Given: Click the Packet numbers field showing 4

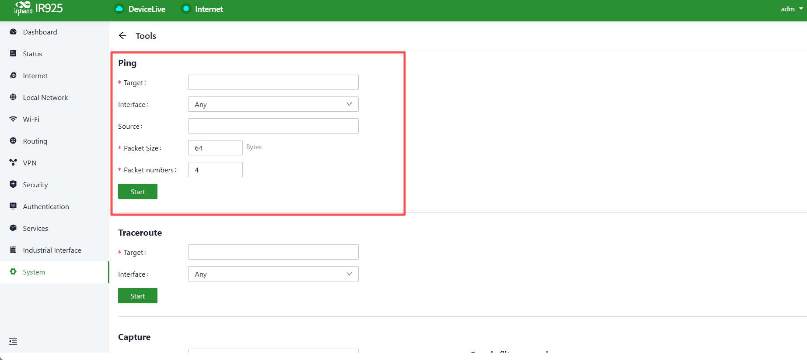Looking at the screenshot, I should [x=215, y=170].
